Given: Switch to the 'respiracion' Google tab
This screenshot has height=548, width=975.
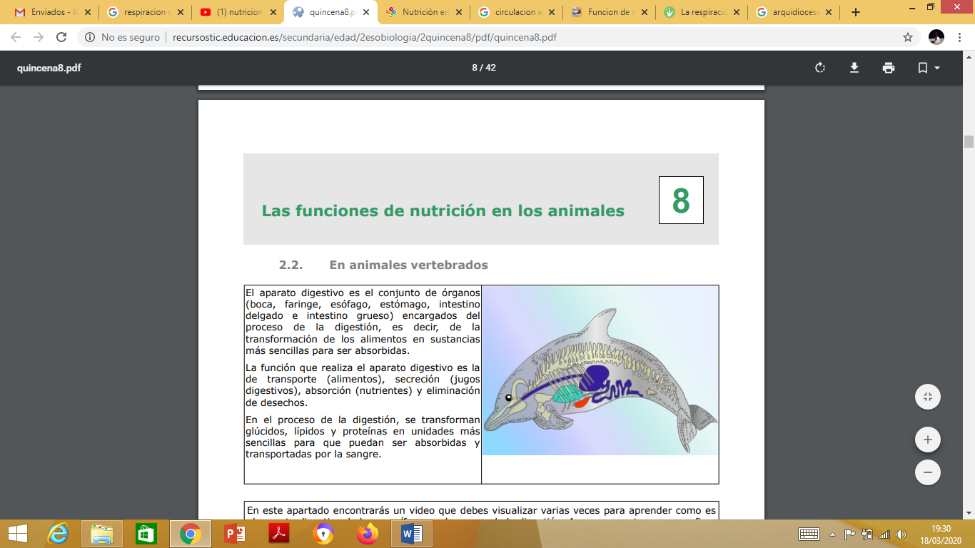Looking at the screenshot, I should coord(146,12).
